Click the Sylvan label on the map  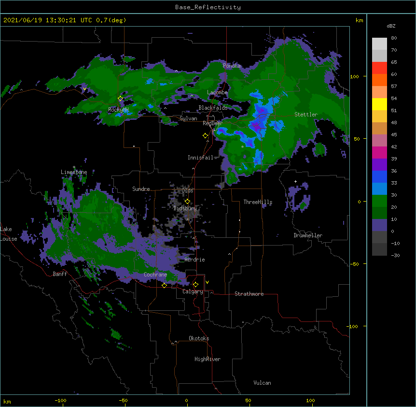188,118
